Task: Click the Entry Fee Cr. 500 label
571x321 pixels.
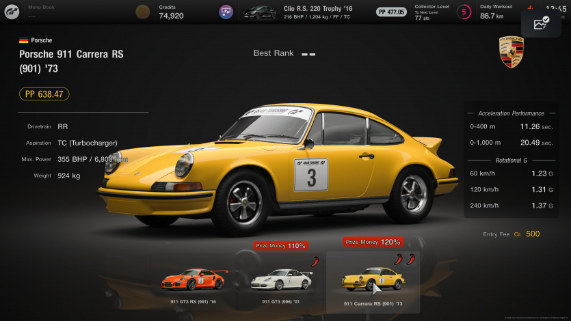Action: click(511, 234)
